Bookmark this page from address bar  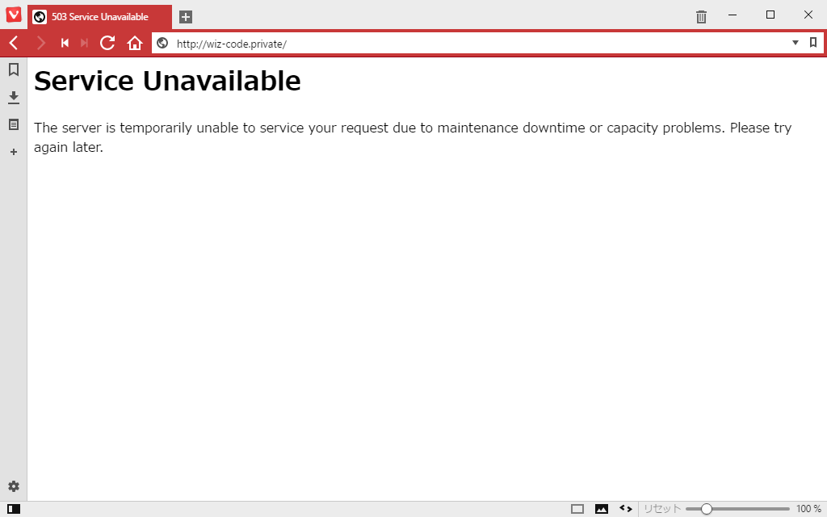[x=813, y=43]
